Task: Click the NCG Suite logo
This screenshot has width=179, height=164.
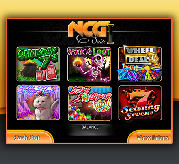Action: click(91, 33)
